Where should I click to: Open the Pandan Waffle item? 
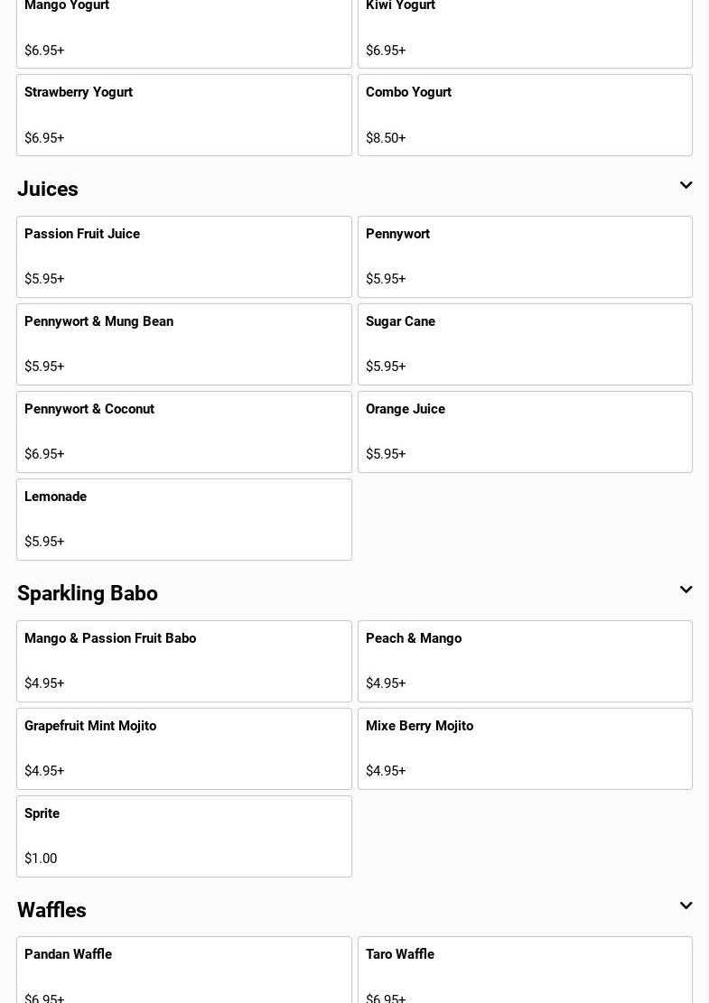(x=183, y=971)
